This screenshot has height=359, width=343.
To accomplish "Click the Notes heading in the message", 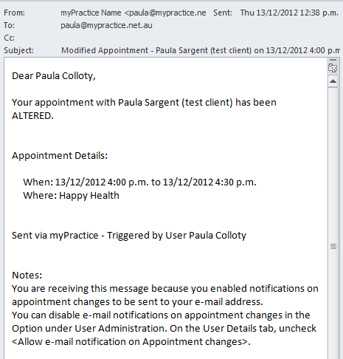I will tap(27, 276).
